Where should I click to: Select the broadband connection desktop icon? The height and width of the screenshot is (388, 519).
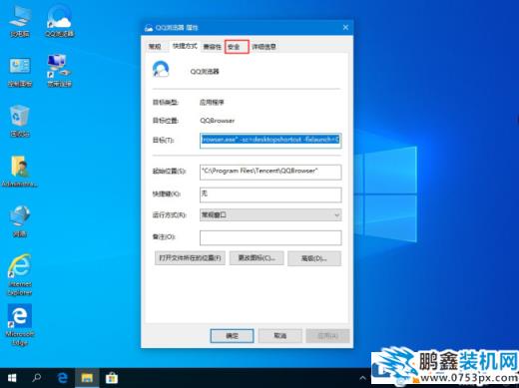(x=59, y=71)
